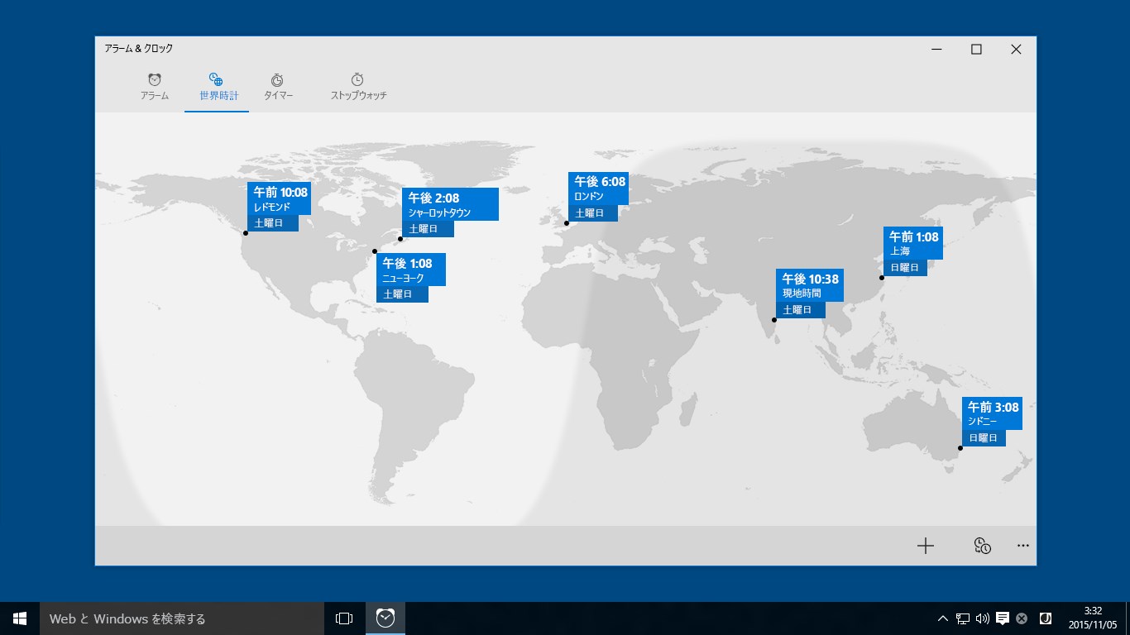The width and height of the screenshot is (1130, 635).
Task: Select the ロンドン clock pin
Action: coord(598,189)
